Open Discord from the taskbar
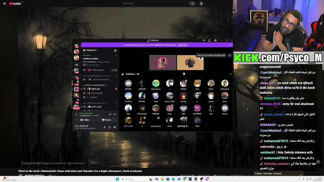 tap(207, 179)
